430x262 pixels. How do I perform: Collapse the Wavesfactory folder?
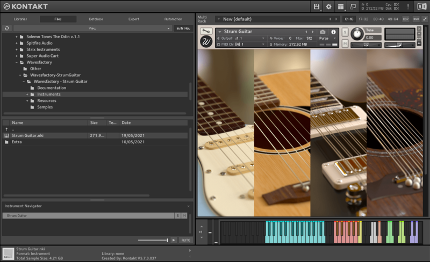coord(16,62)
